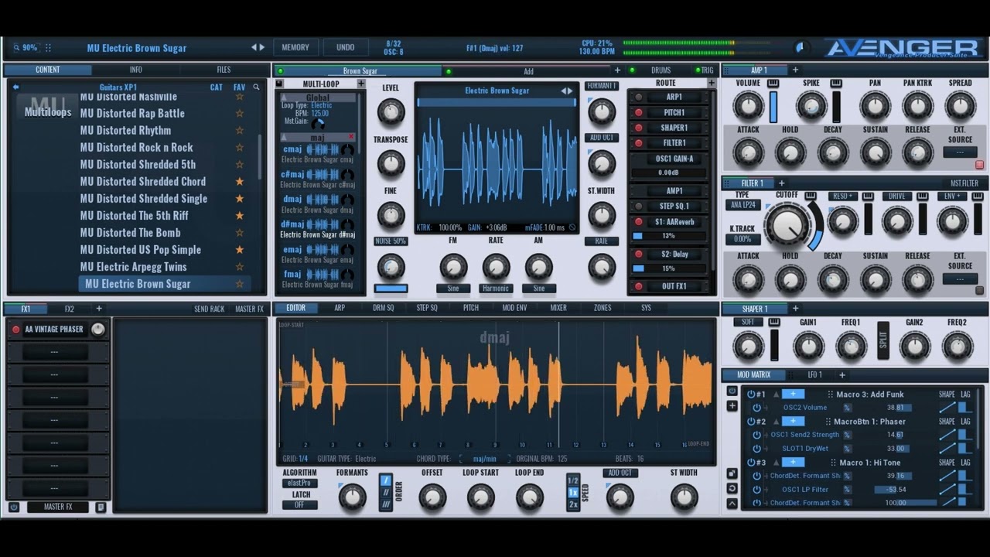Select the 2x SPEED option
Viewport: 990px width, 557px height.
click(x=573, y=504)
